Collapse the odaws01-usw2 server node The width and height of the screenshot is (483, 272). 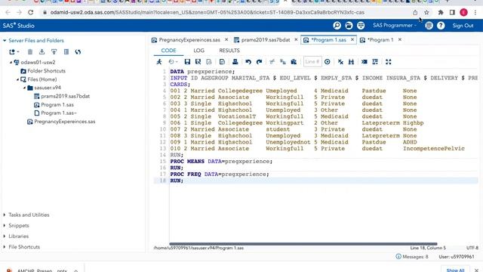point(11,62)
